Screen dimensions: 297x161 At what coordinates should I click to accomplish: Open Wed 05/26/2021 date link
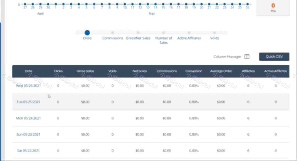(x=28, y=86)
